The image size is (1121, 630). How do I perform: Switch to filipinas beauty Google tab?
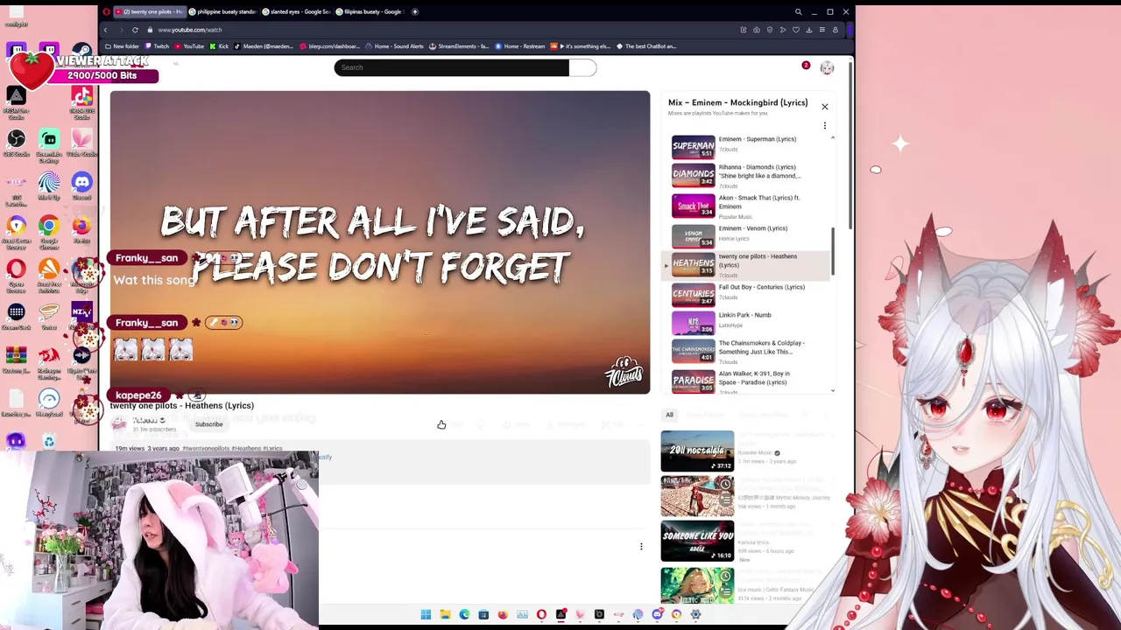coord(369,11)
